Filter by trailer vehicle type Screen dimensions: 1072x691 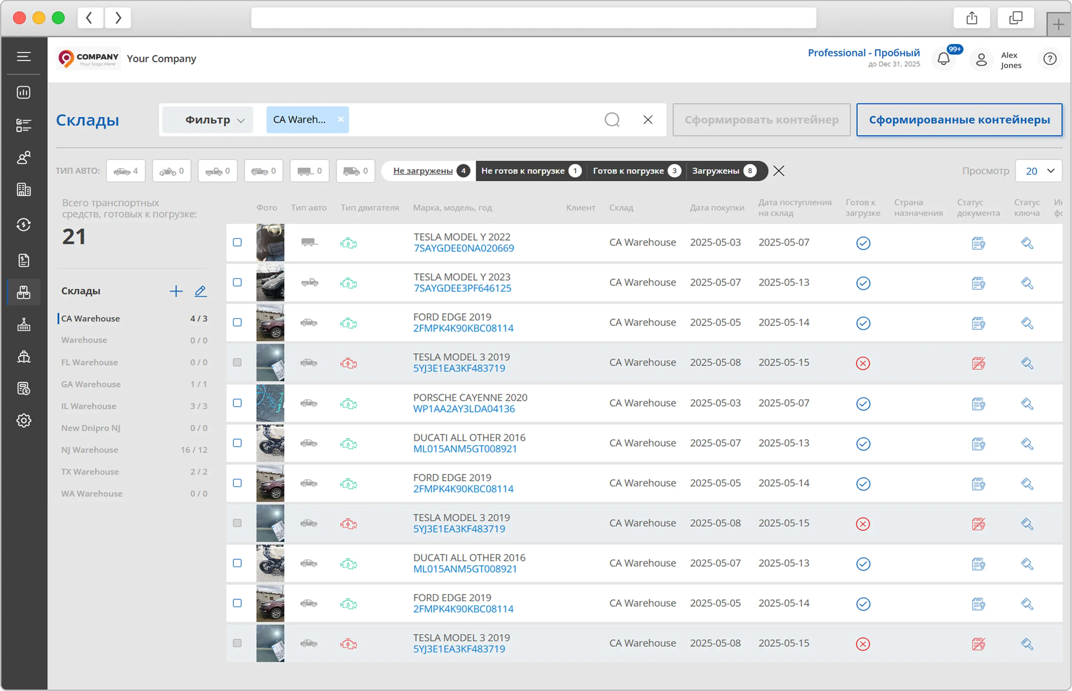click(x=309, y=171)
